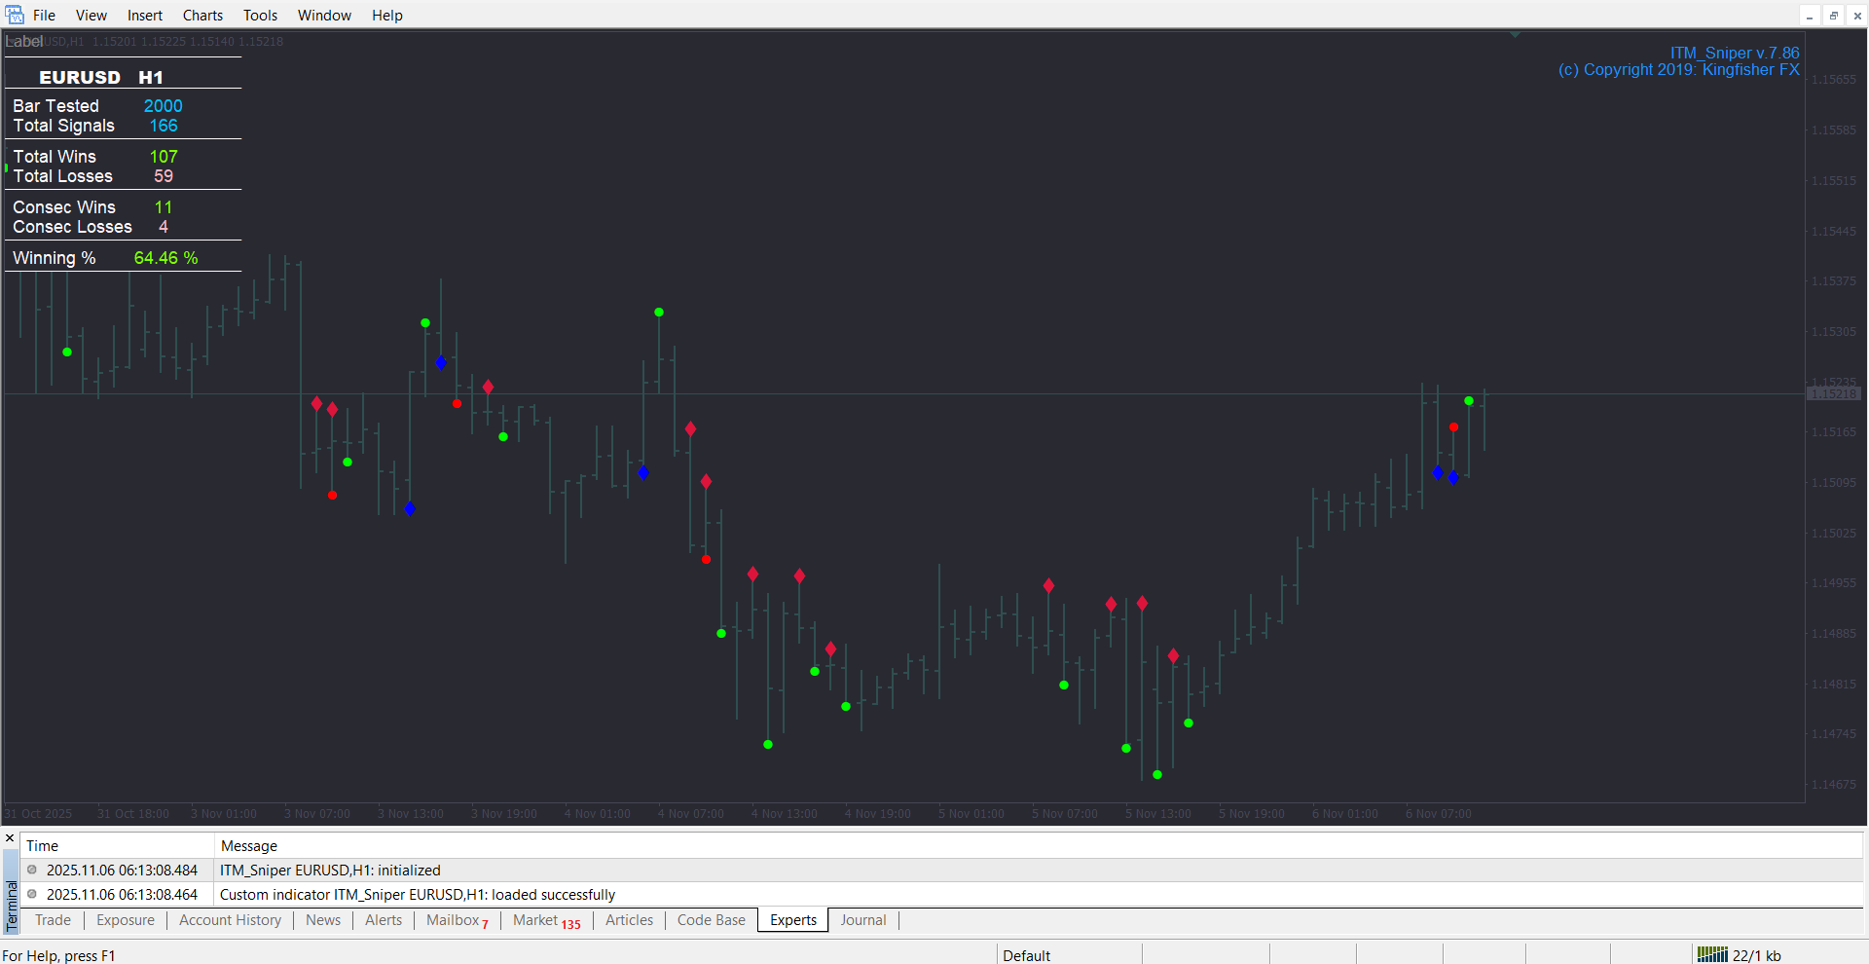This screenshot has width=1869, height=964.
Task: Restore down the chart window
Action: coord(1833,16)
